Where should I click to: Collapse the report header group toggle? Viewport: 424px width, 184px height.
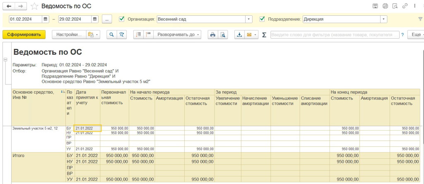coord(5,60)
